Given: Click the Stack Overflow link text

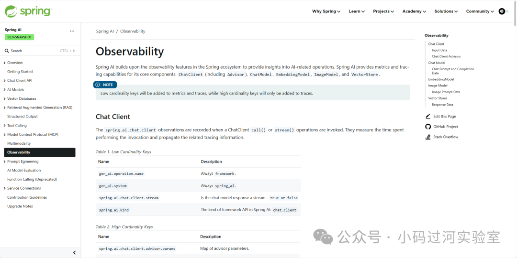Looking at the screenshot, I should (x=446, y=137).
